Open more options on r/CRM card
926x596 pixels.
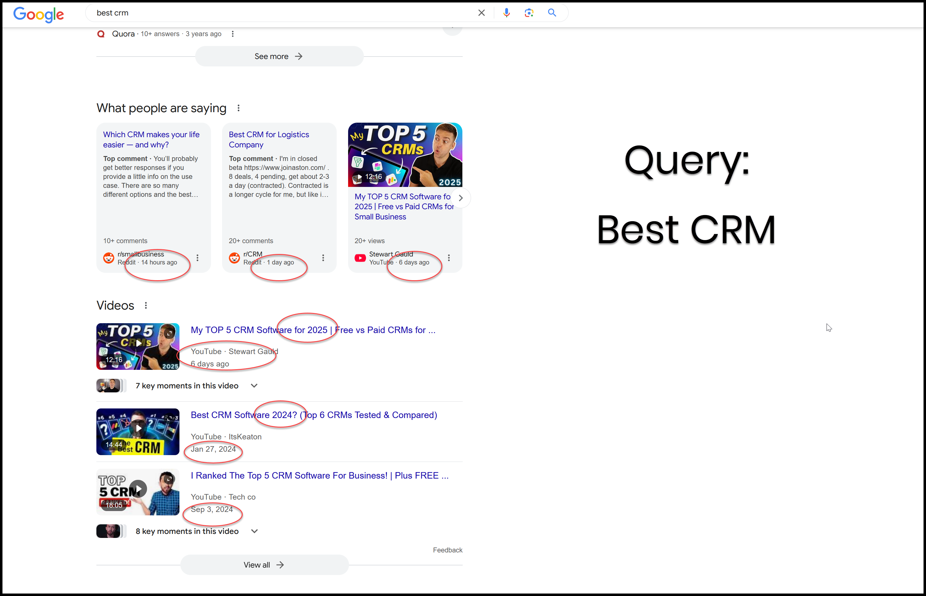[x=323, y=258]
